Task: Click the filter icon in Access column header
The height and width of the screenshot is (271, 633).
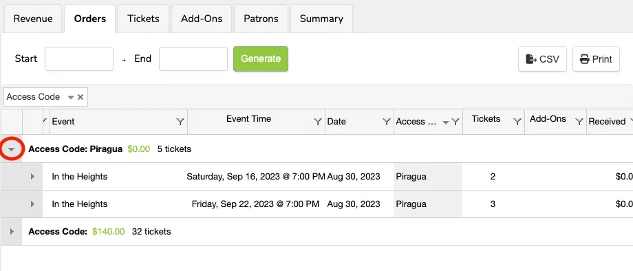Action: [455, 122]
